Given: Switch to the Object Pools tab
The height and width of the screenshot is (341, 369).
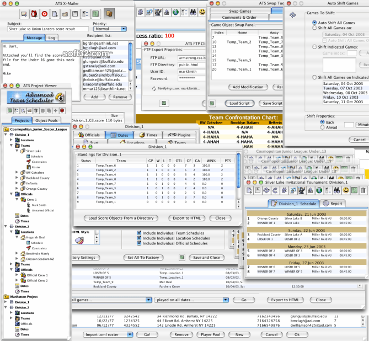Looking at the screenshot, I should (46, 120).
